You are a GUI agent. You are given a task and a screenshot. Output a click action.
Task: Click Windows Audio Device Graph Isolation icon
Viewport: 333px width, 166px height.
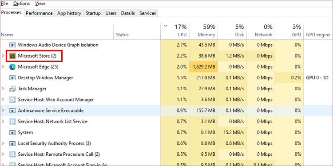(x=12, y=45)
